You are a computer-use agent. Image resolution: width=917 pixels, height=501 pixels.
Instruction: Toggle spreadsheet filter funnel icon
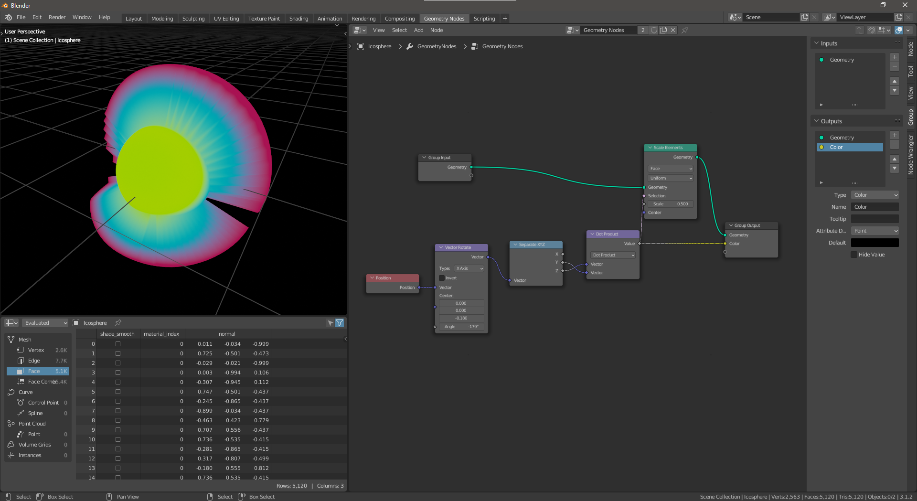340,323
